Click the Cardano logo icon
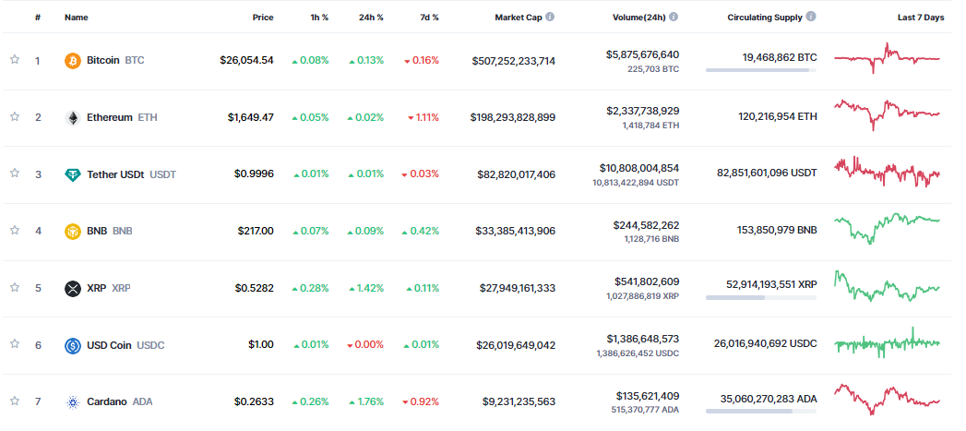Viewport: 966px width, 431px height. click(72, 401)
